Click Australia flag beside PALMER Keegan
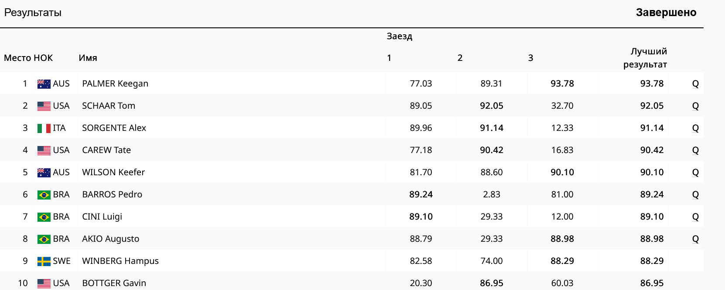This screenshot has height=290, width=725. point(44,84)
